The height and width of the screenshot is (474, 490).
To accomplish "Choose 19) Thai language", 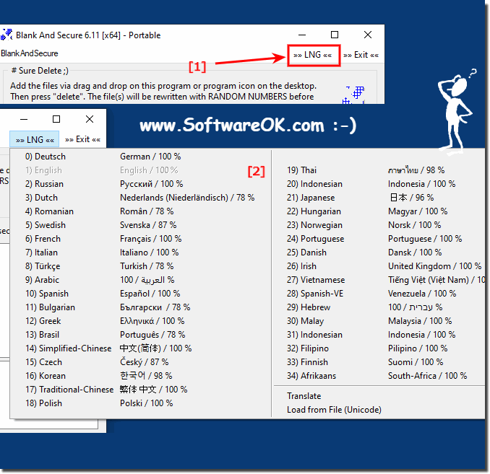I will [x=379, y=170].
